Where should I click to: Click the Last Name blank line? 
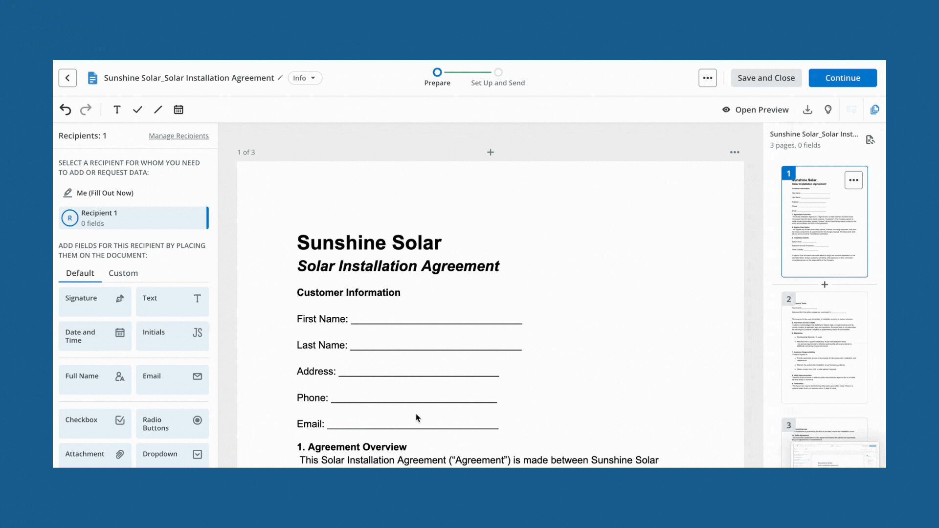(436, 347)
